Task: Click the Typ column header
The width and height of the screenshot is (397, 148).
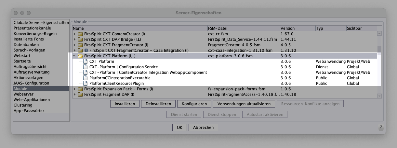Action: click(x=331, y=28)
